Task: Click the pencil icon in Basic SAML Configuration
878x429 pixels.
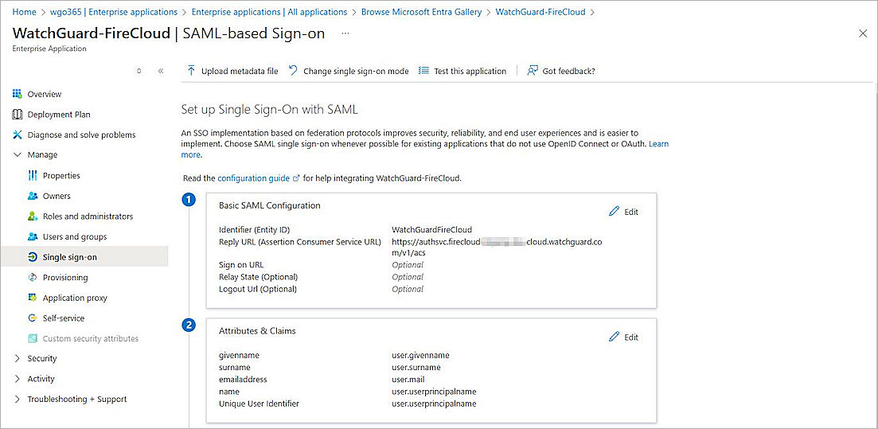Action: [x=615, y=211]
